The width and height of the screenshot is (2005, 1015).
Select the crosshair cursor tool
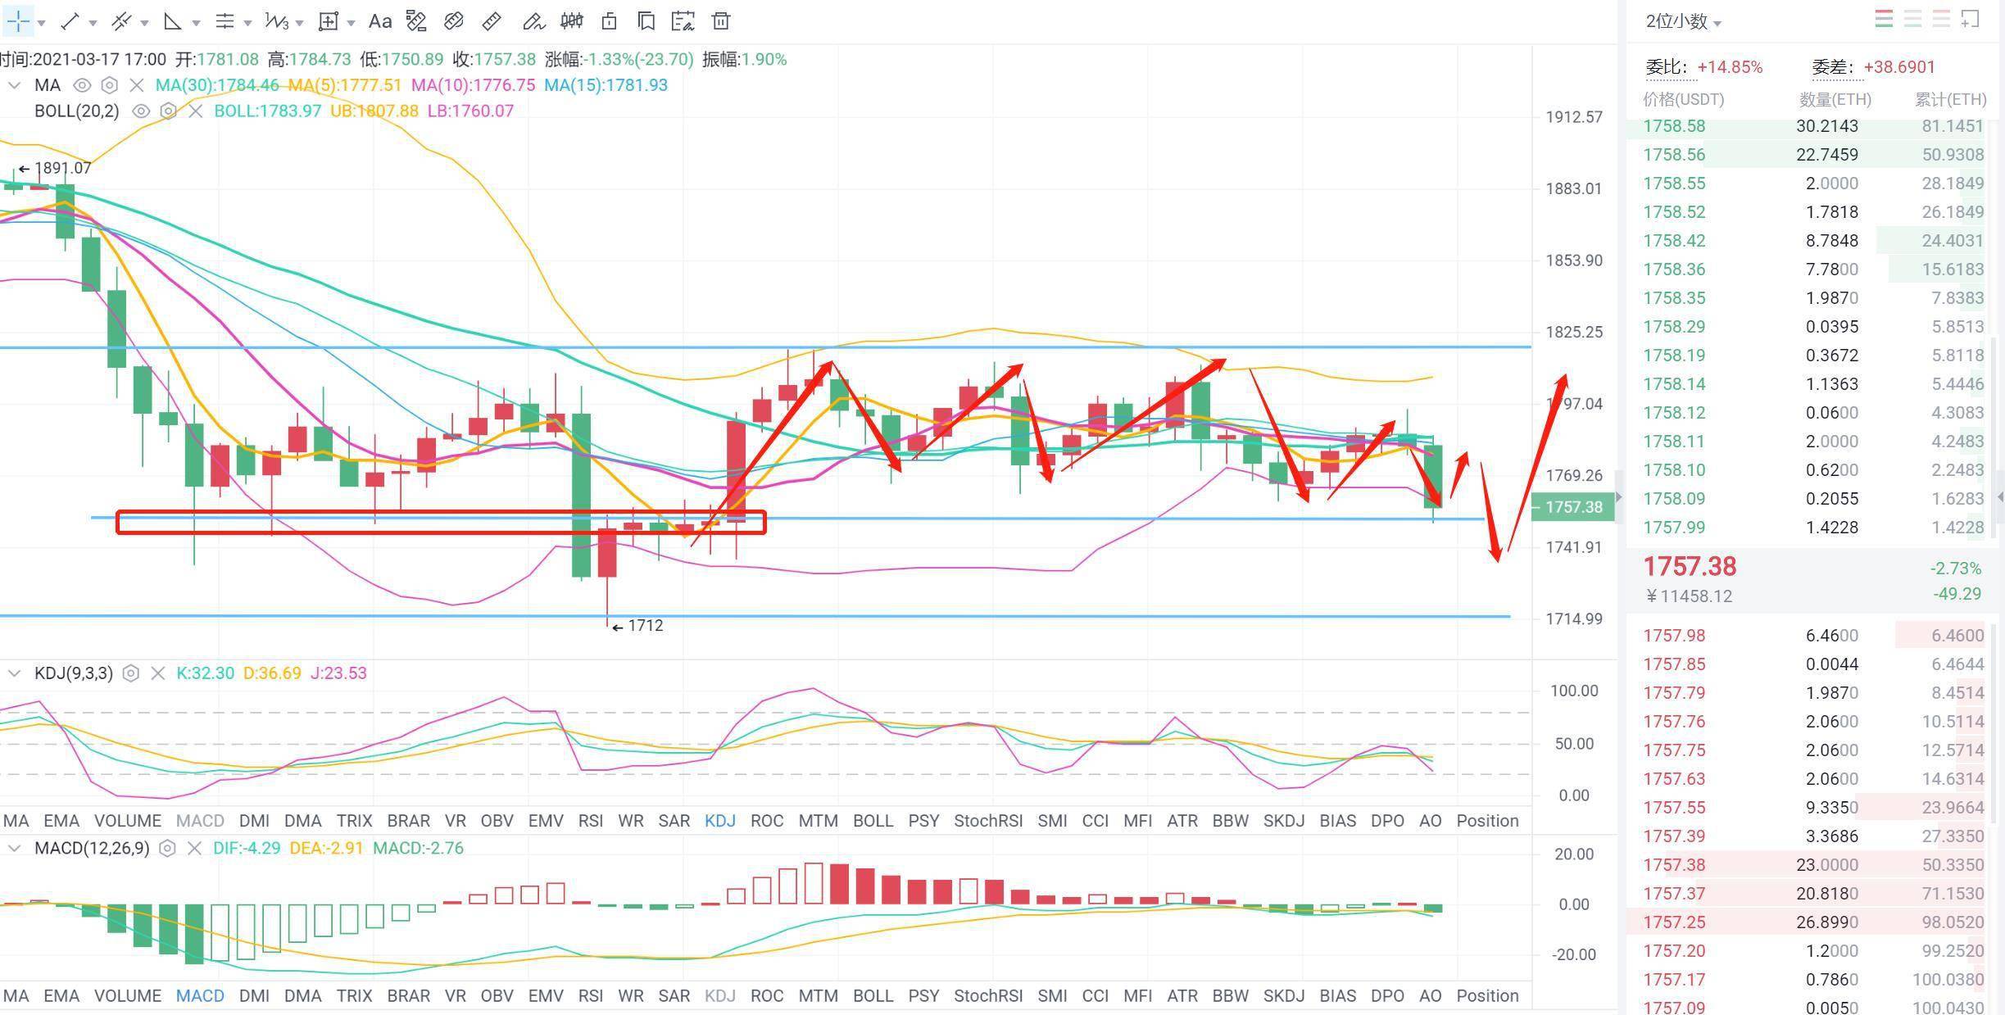pos(18,21)
